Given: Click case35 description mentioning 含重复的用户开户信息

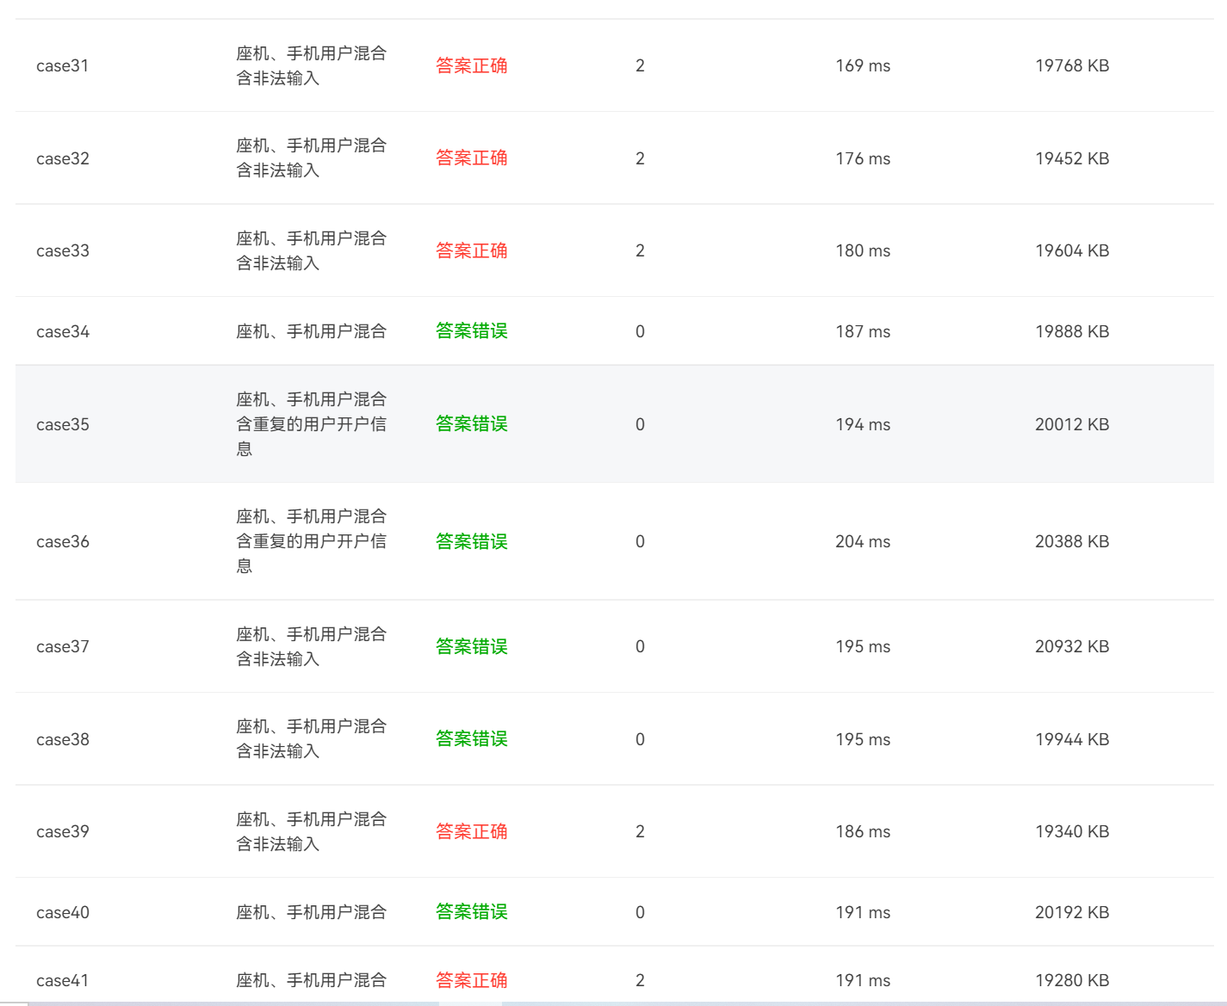Looking at the screenshot, I should 311,424.
